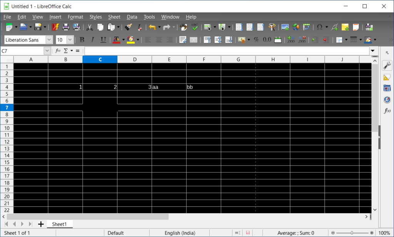Image resolution: width=394 pixels, height=237 pixels.
Task: Format selection as Percent
Action: 256,40
